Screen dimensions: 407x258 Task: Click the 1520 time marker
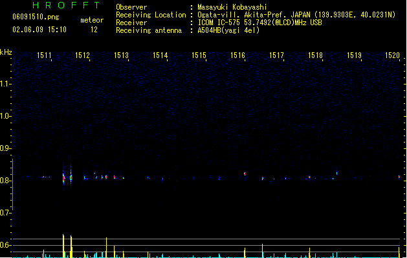point(392,55)
